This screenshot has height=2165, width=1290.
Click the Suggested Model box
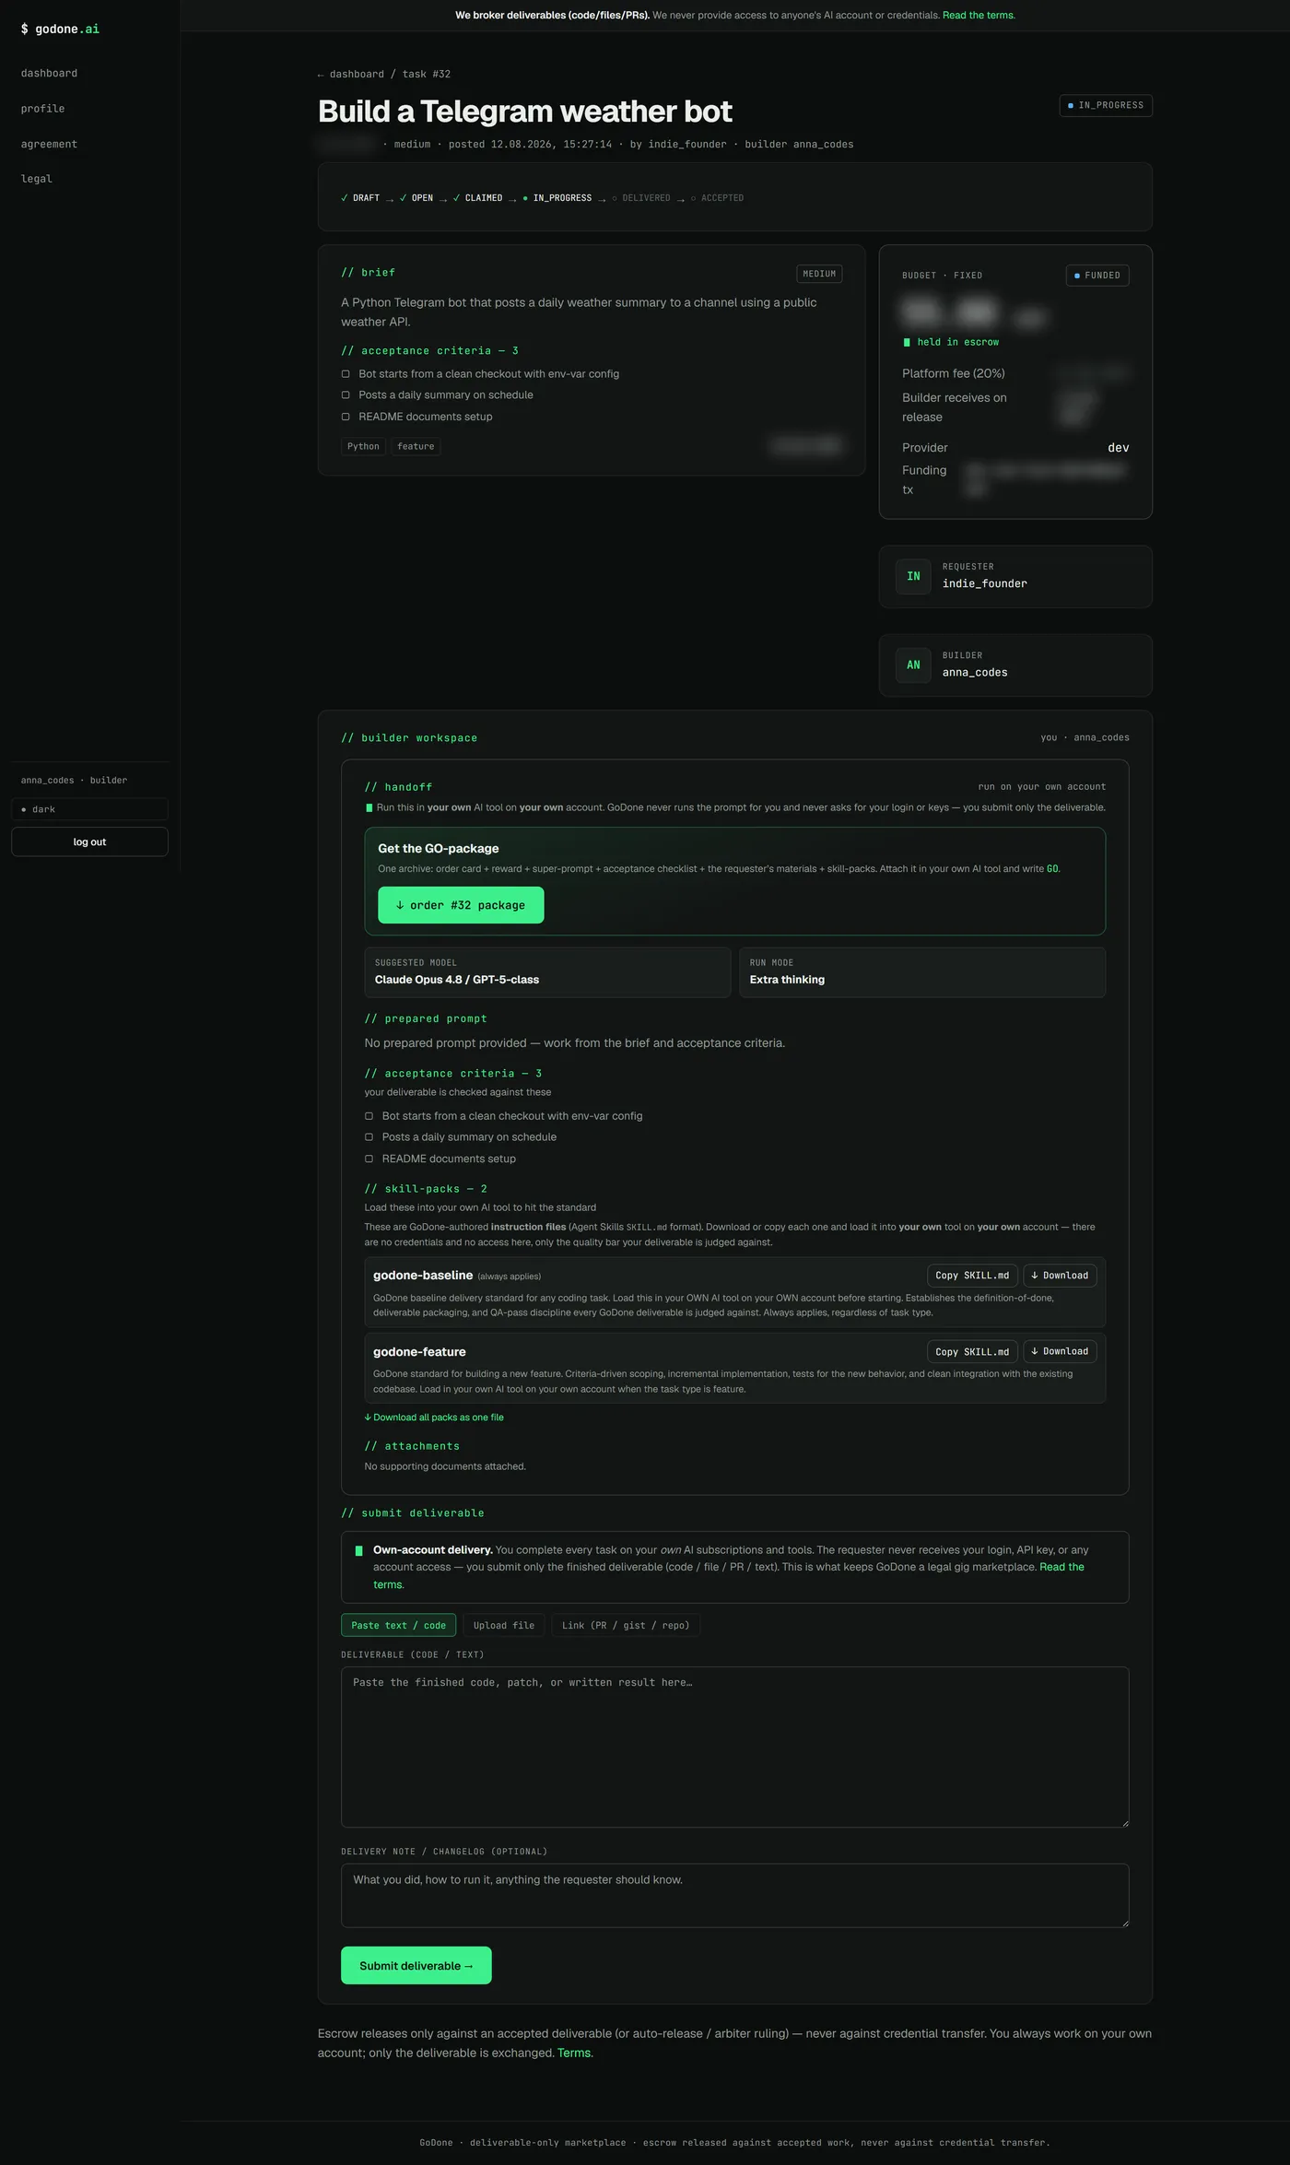(547, 972)
